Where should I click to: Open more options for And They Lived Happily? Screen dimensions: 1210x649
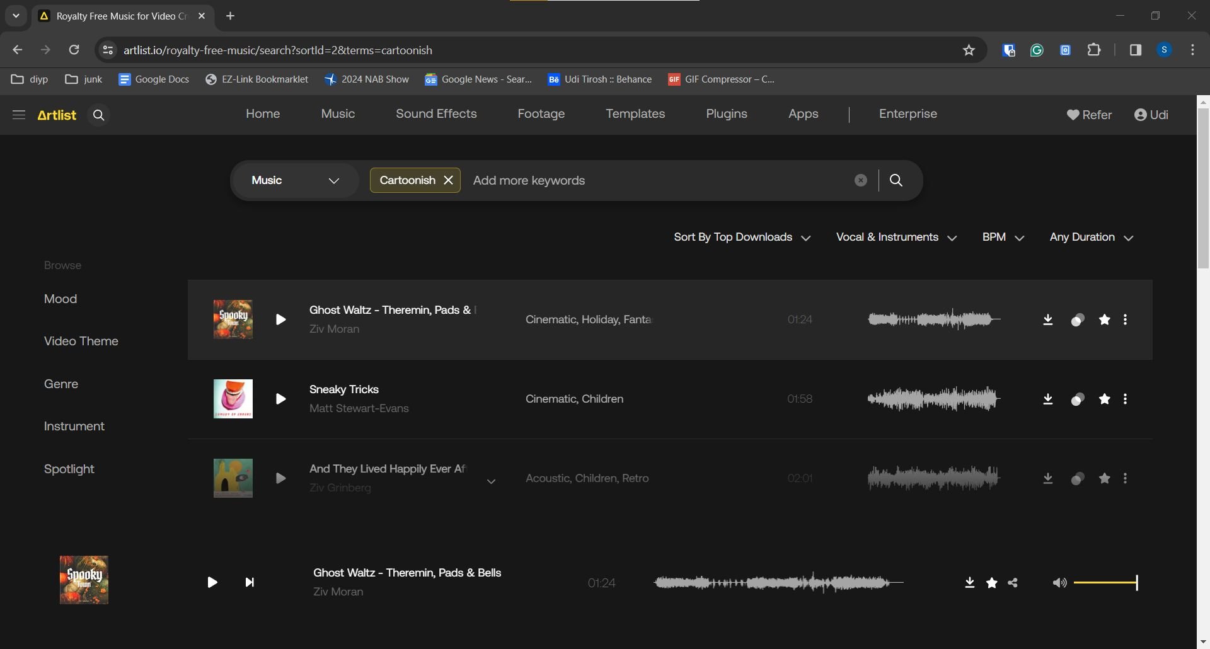1126,479
